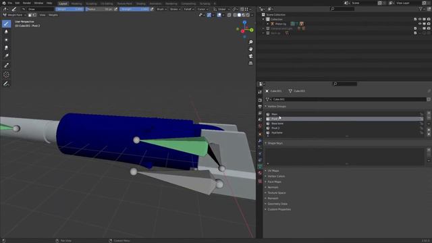432x243 pixels.
Task: Switch to the Layout workspace tab
Action: click(63, 3)
